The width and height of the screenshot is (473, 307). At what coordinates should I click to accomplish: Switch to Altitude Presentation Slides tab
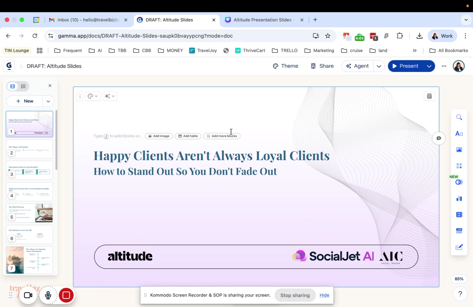coord(262,20)
